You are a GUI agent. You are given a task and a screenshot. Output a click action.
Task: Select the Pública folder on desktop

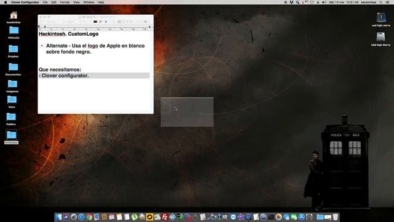pyautogui.click(x=11, y=117)
